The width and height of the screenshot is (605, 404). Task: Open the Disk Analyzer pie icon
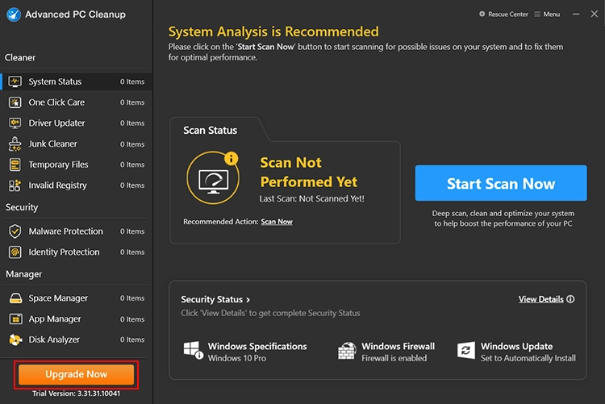tap(15, 340)
